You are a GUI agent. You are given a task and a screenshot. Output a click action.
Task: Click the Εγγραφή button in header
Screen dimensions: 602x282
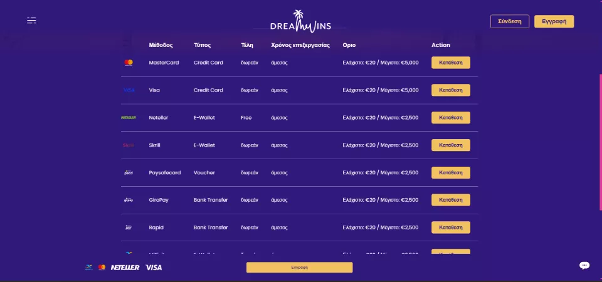(554, 21)
